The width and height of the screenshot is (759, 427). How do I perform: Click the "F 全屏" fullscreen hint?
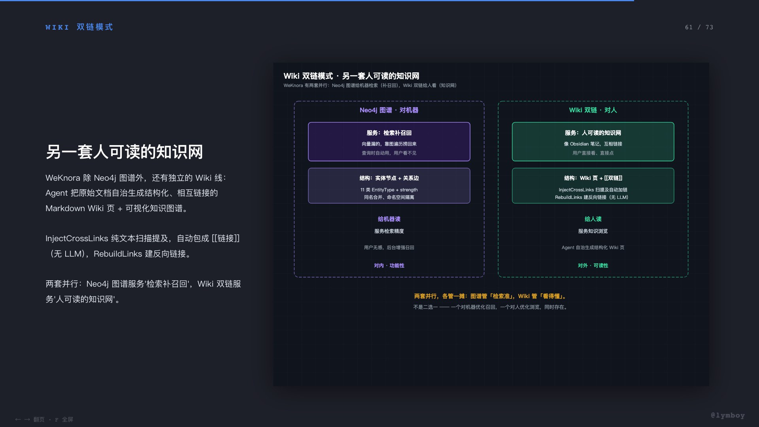point(64,419)
